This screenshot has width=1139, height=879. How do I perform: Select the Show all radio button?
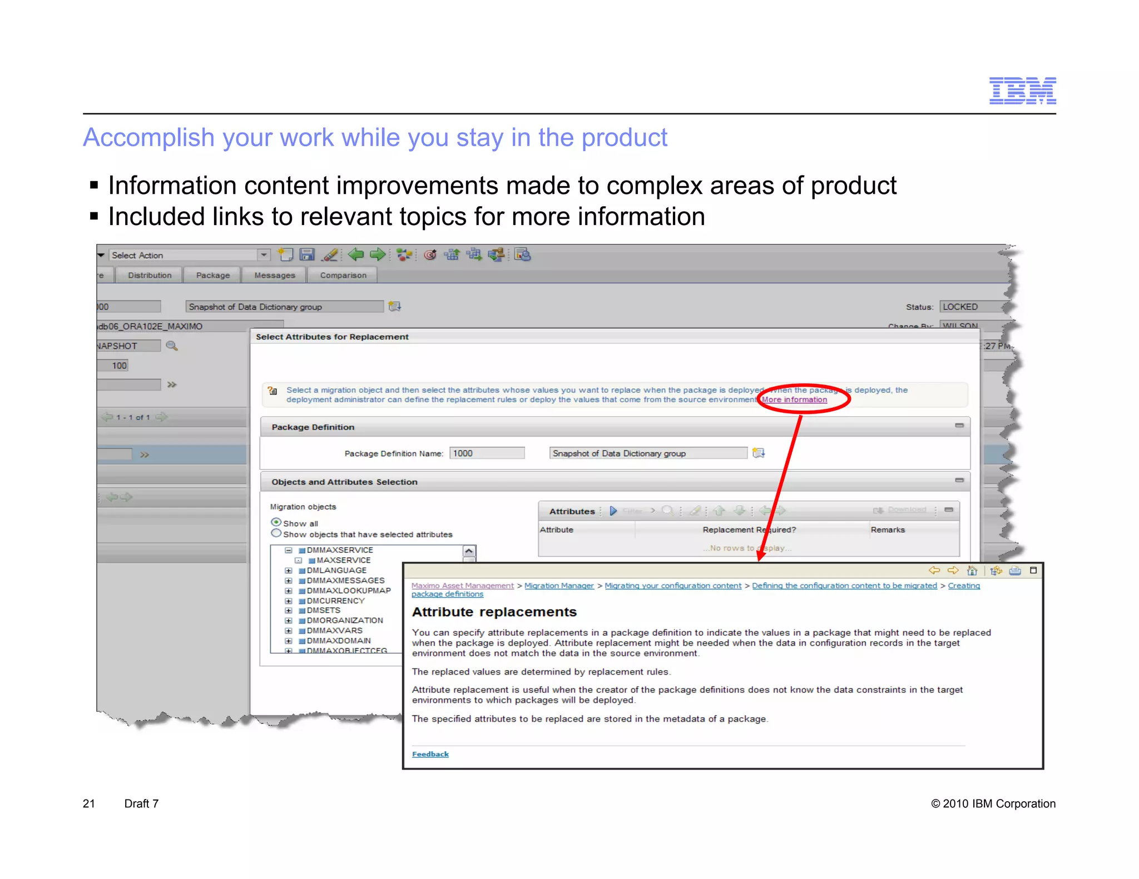pyautogui.click(x=276, y=522)
